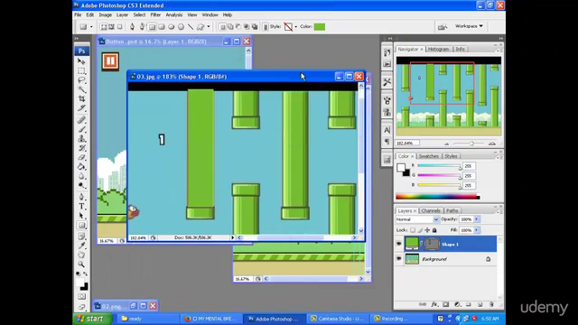Viewport: 578px width, 325px height.
Task: Select the Lasso tool
Action: coord(81,80)
